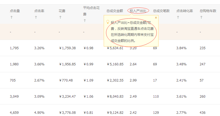Viewport: 220px width, 116px height.
Task: Click the 花费 column header label
Action: pos(62,11)
